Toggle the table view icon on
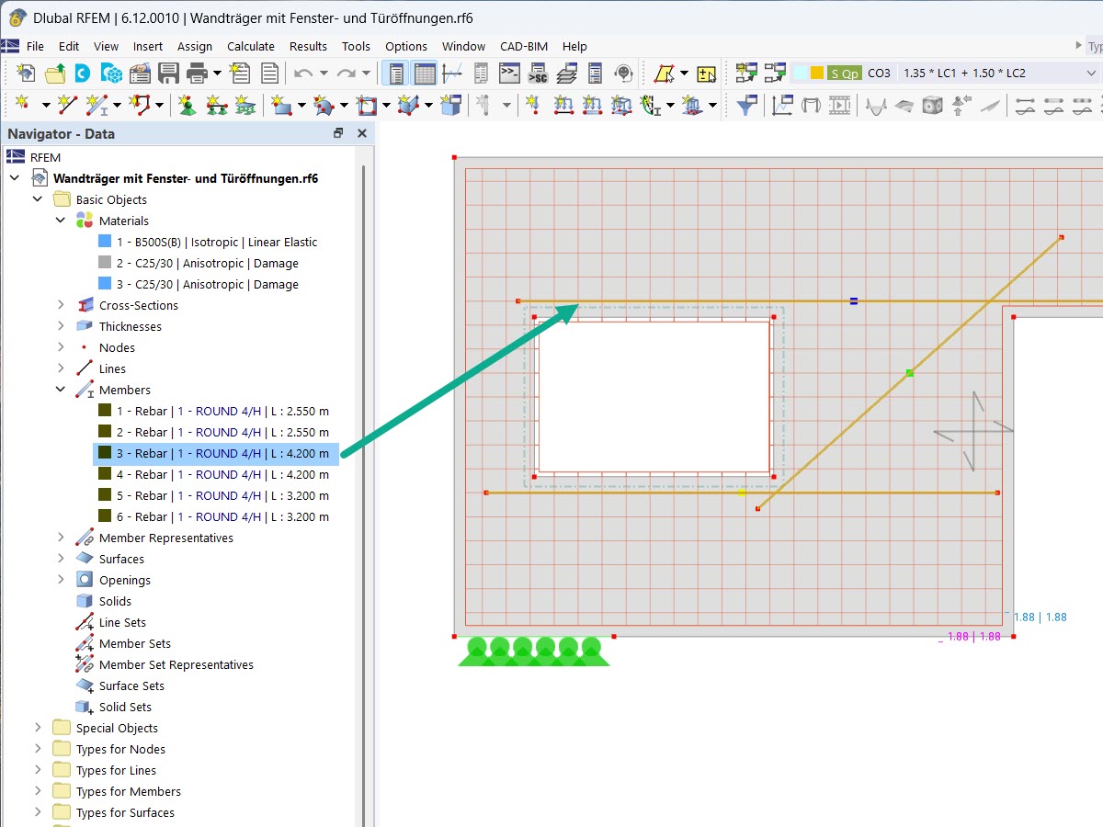This screenshot has height=827, width=1103. (425, 73)
